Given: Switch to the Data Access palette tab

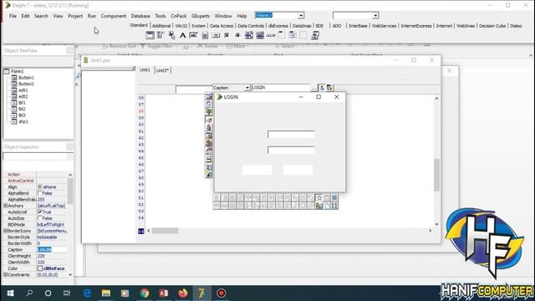Looking at the screenshot, I should click(x=222, y=26).
